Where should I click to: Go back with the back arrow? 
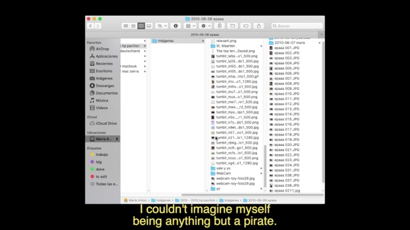(90, 26)
